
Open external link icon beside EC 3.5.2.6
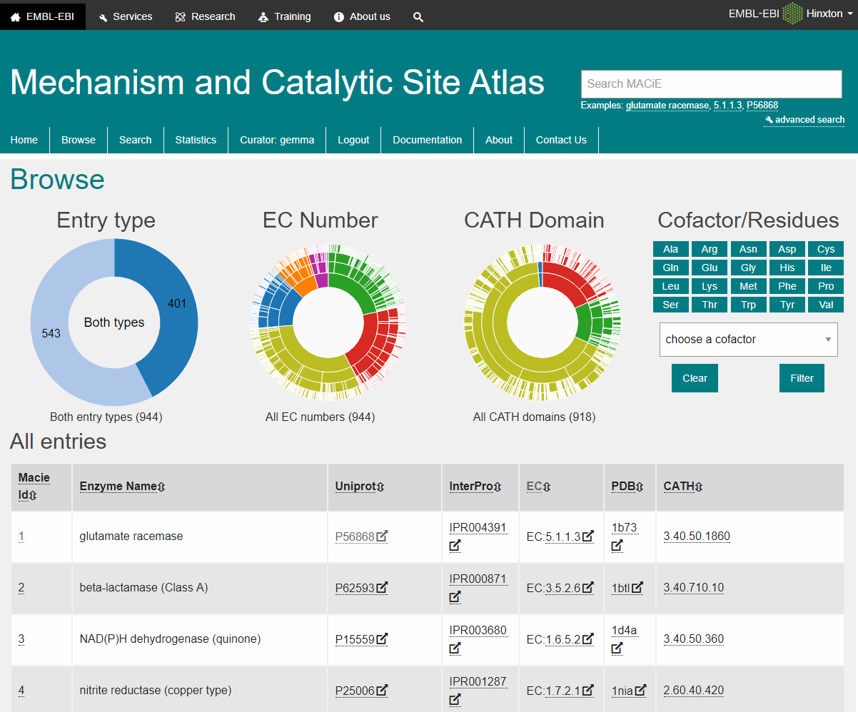point(588,588)
